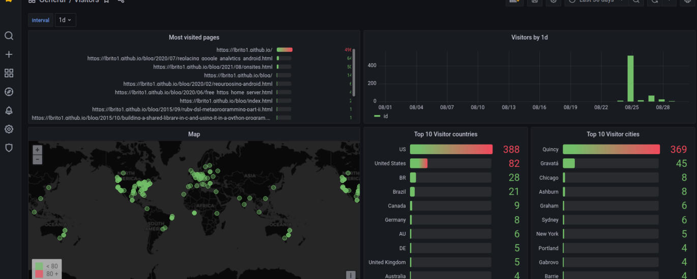
Task: Click the BR country label
Action: pyautogui.click(x=402, y=178)
